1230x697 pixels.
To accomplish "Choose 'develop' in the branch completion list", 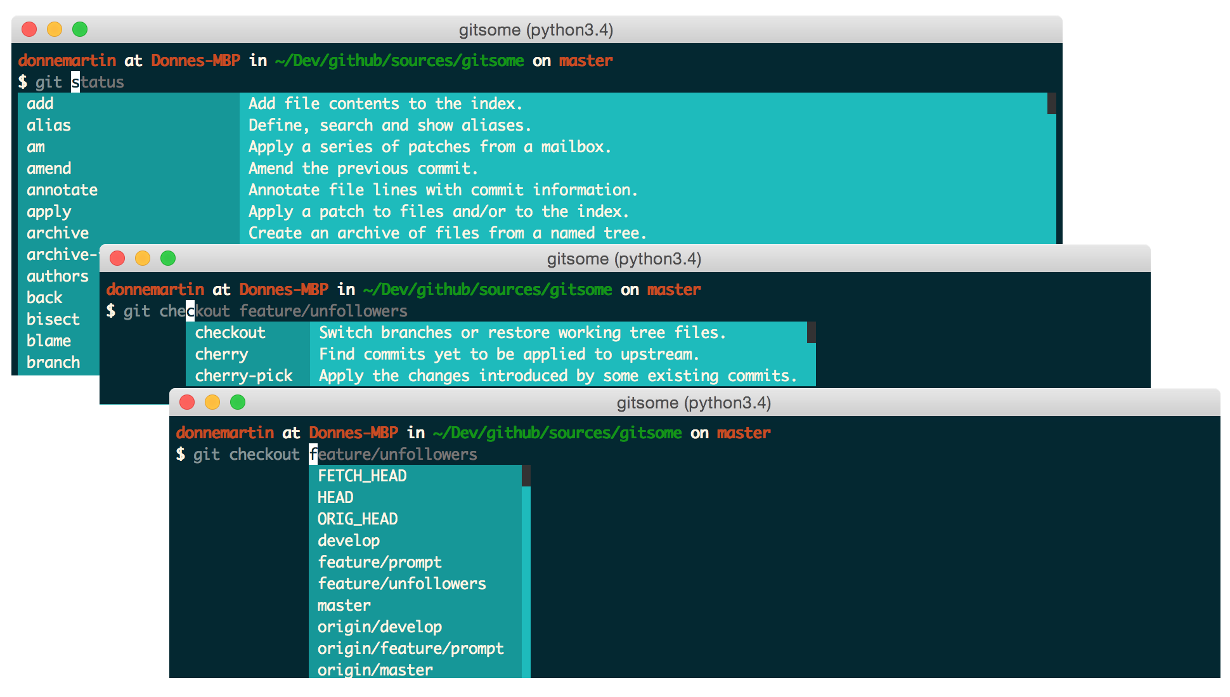I will coord(349,540).
